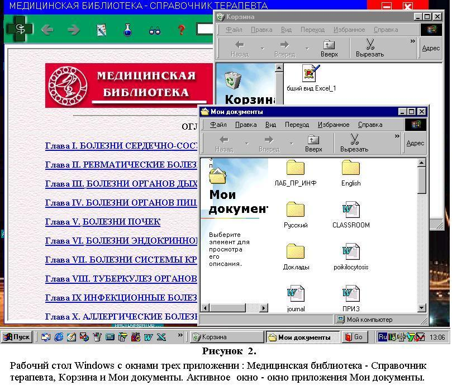The height and width of the screenshot is (385, 452).
Task: Click Адрес label in Корзина window
Action: 431,48
